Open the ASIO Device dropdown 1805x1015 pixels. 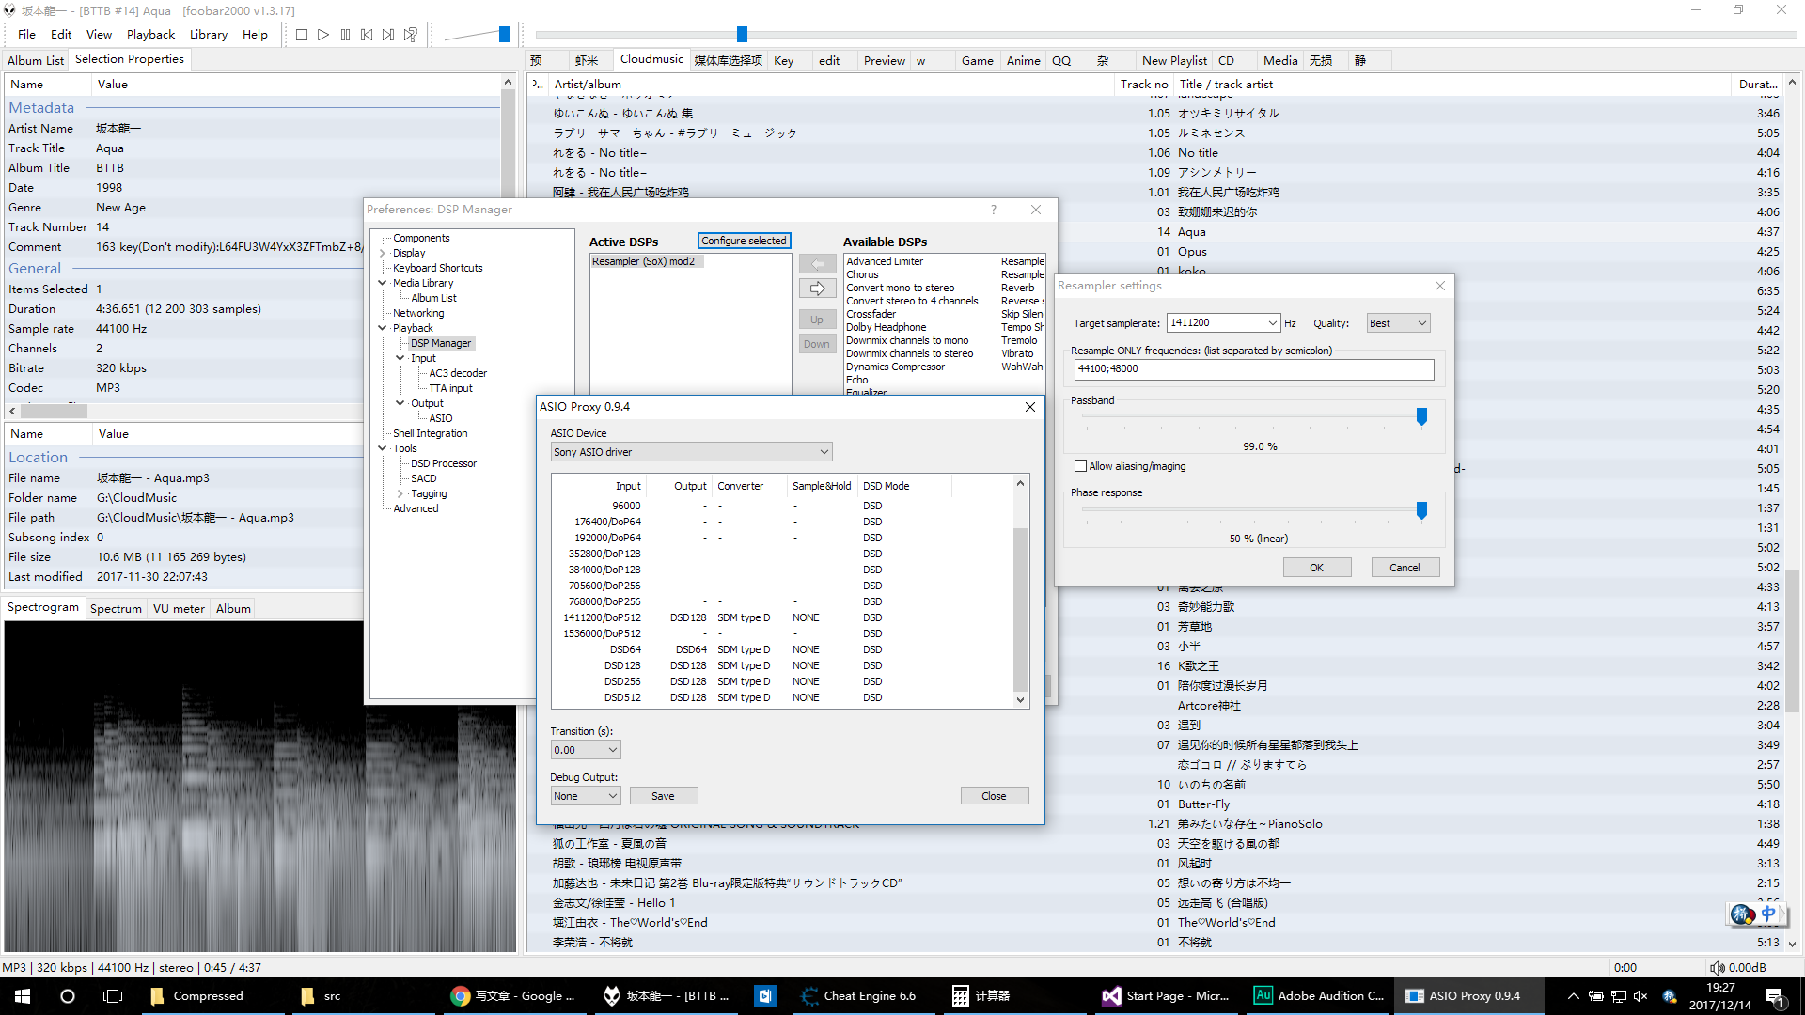(691, 452)
